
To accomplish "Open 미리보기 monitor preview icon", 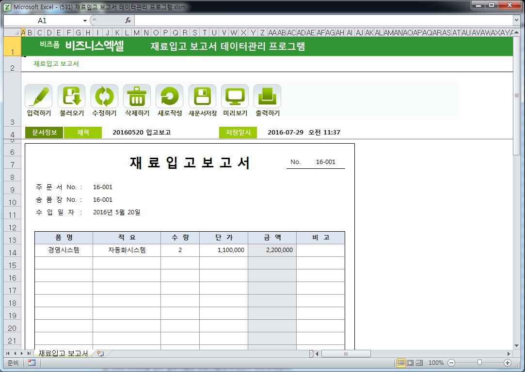I will point(235,96).
